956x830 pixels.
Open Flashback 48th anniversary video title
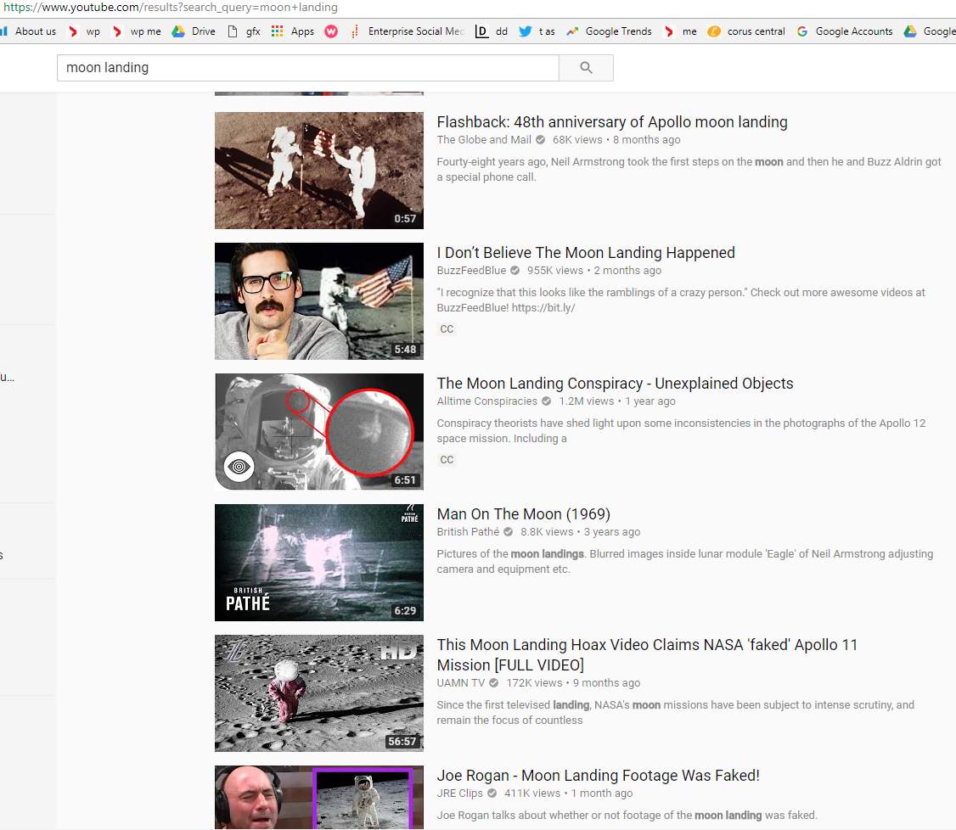coord(612,122)
